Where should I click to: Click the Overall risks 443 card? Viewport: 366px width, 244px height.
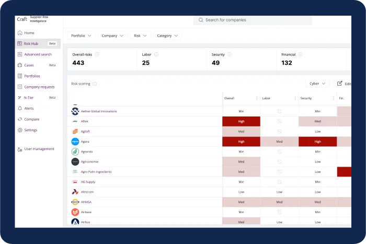102,59
